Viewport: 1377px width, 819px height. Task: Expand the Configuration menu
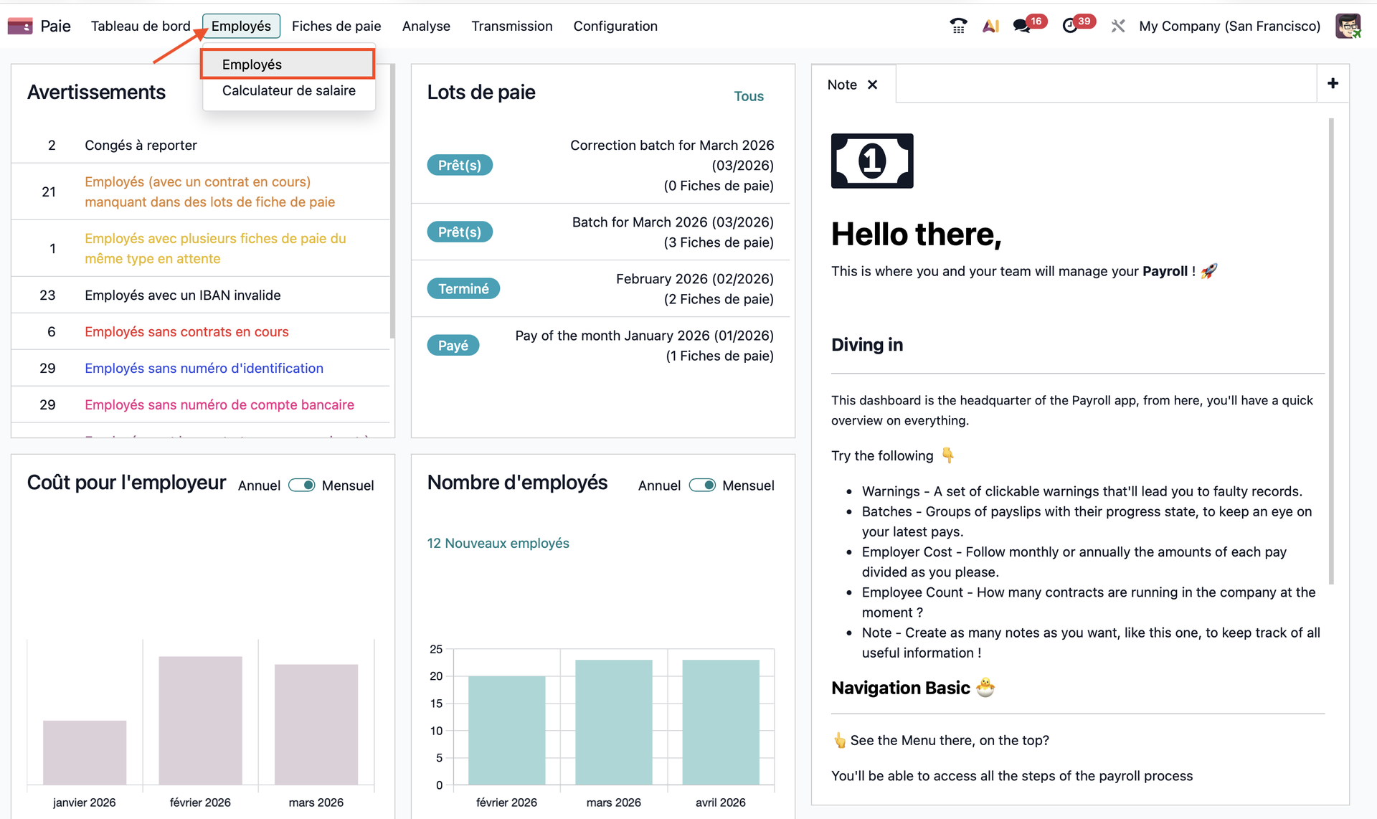tap(615, 27)
